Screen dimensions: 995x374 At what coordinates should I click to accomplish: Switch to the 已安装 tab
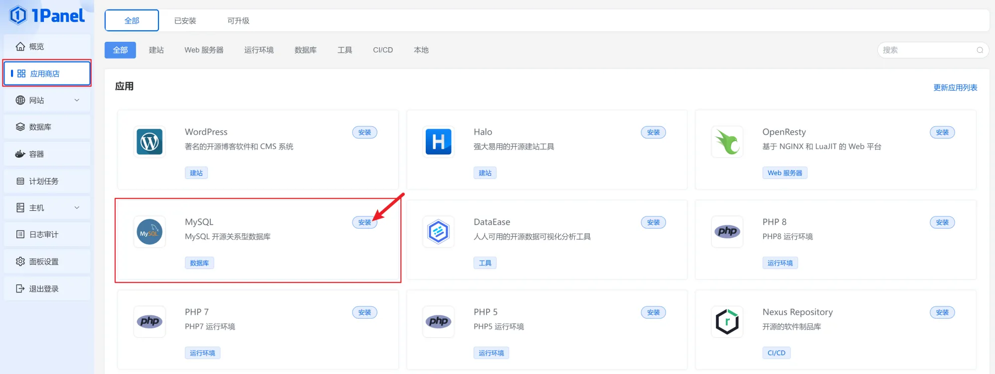pos(185,21)
